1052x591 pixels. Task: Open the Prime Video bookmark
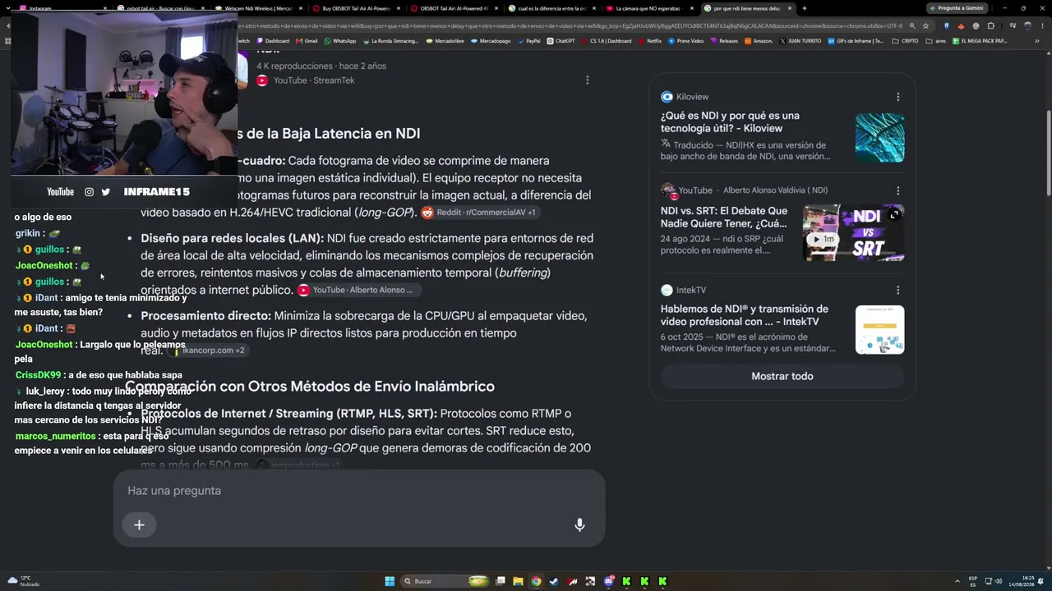[x=686, y=40]
